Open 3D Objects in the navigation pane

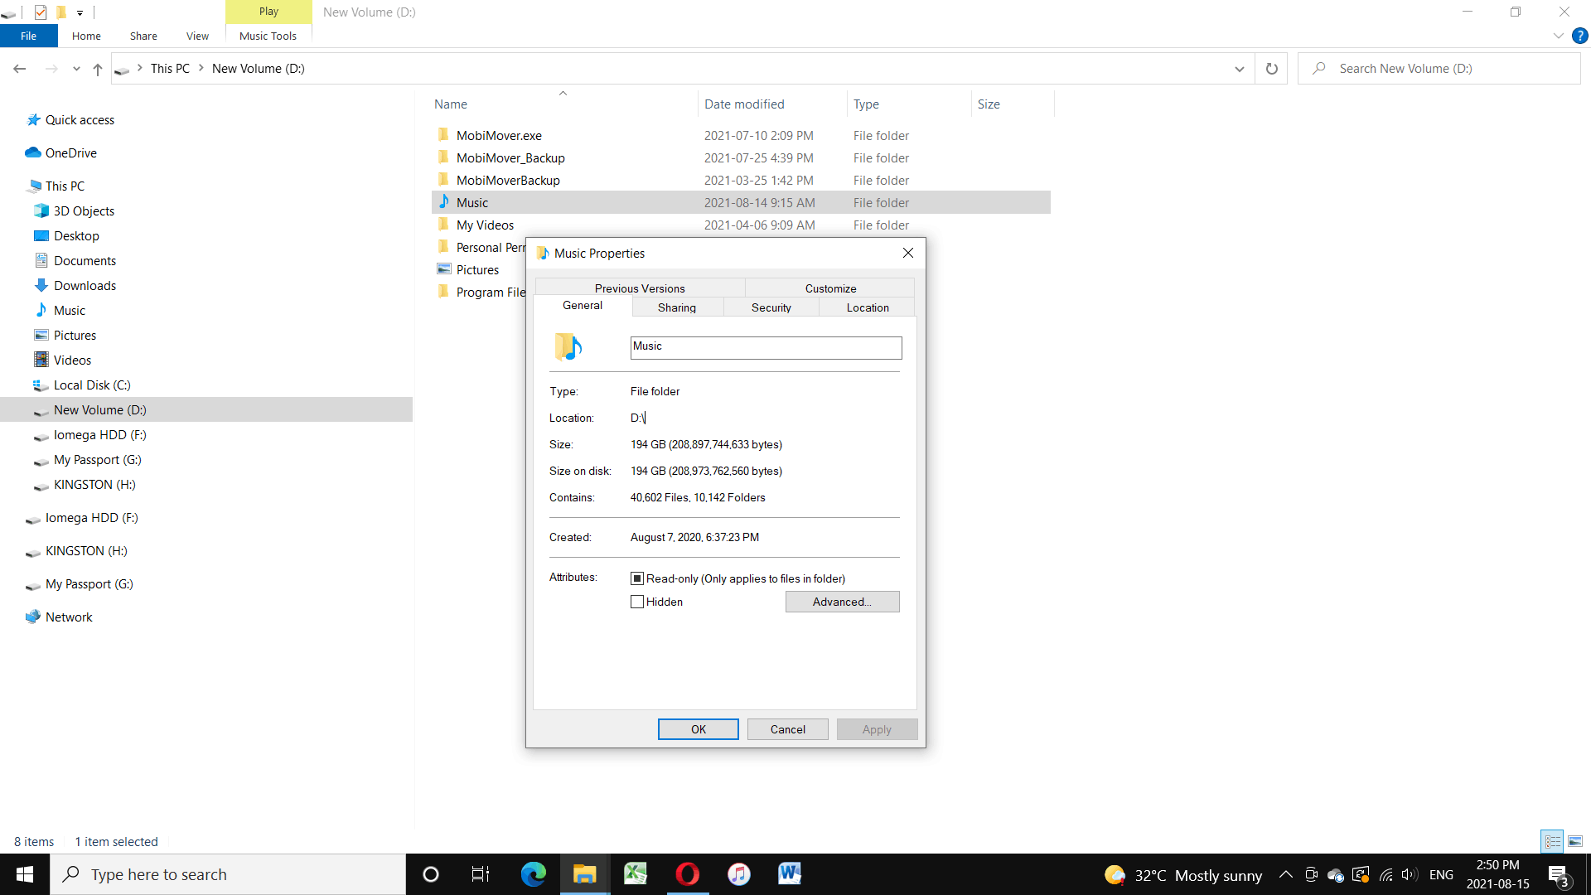84,210
